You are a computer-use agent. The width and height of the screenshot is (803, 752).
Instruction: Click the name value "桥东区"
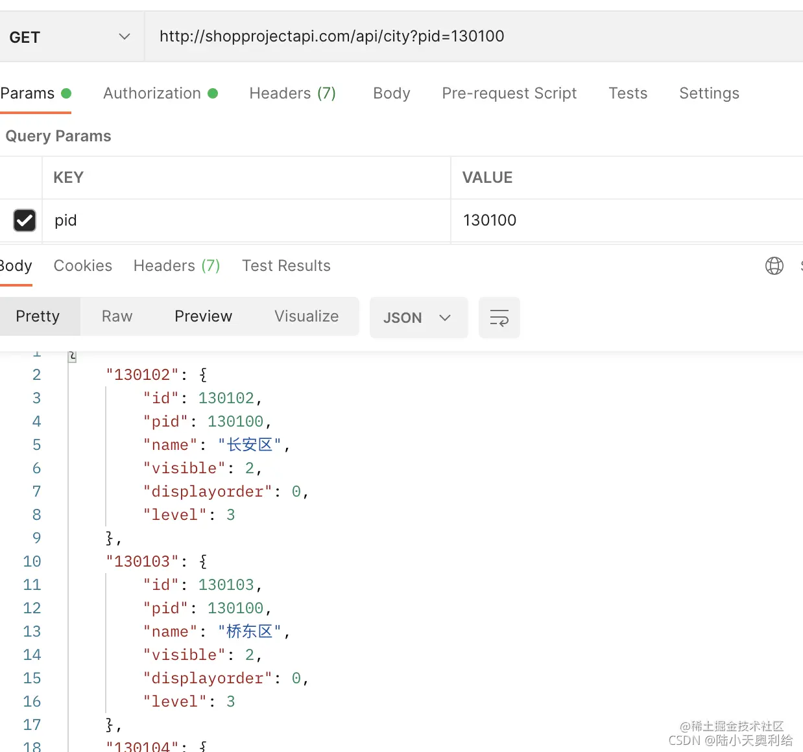[250, 631]
